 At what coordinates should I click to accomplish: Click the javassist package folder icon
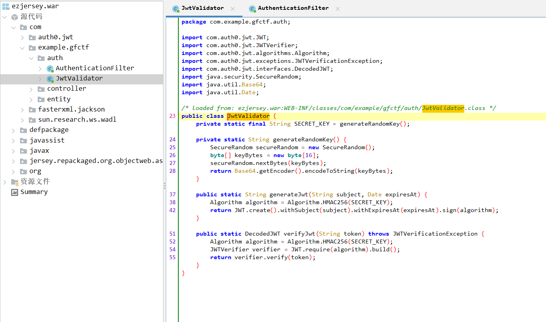coord(24,141)
